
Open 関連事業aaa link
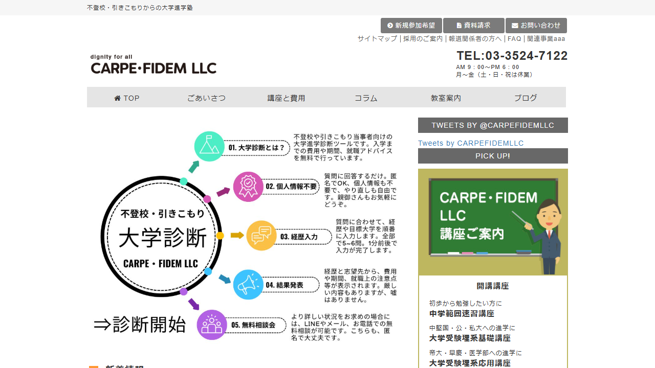click(546, 39)
